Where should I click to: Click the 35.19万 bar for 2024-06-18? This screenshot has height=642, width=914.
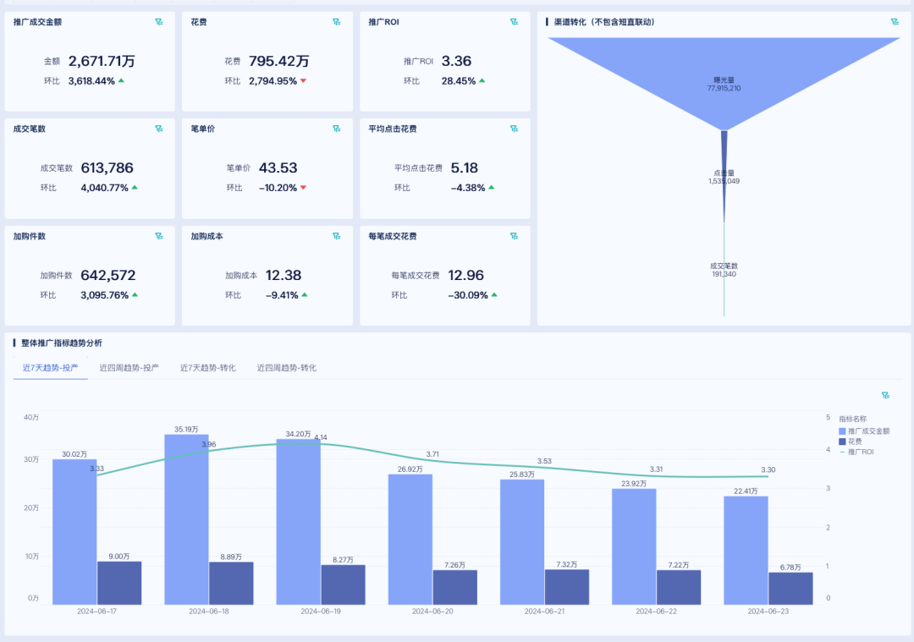pyautogui.click(x=186, y=519)
